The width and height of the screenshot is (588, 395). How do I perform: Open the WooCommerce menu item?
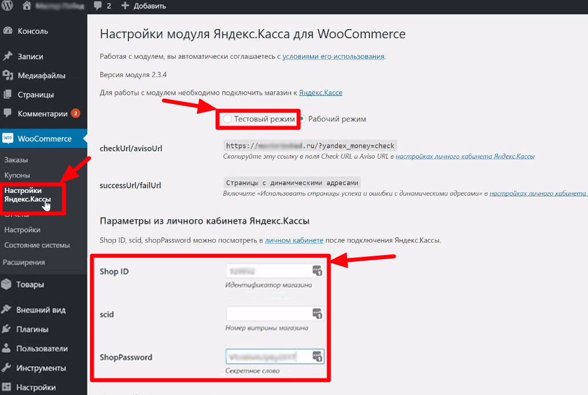coord(43,138)
